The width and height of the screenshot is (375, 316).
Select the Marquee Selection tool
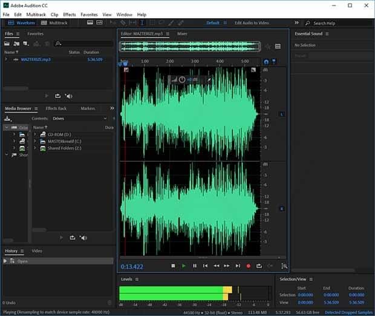[x=152, y=23]
